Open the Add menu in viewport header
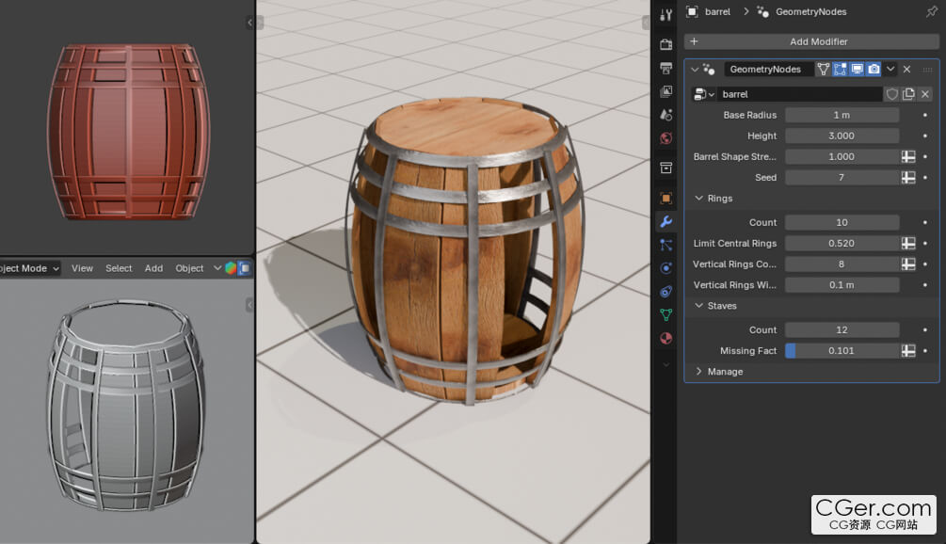The width and height of the screenshot is (946, 544). point(153,268)
